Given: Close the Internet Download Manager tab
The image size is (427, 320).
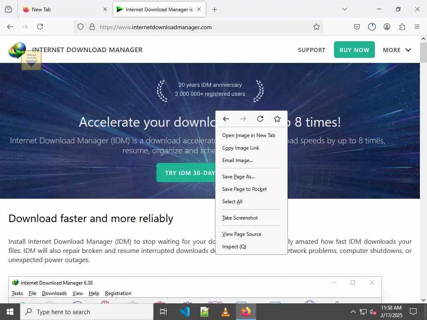Looking at the screenshot, I should click(199, 9).
